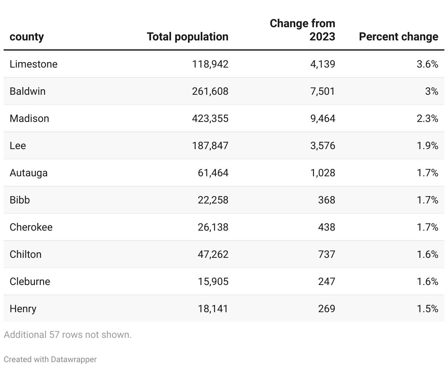Click the Additional 57 rows not shown text

[x=68, y=335]
